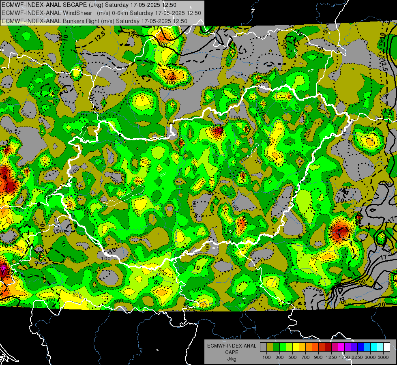The height and width of the screenshot is (365, 397).
Task: Click the brick red legend swatch
Action: pyautogui.click(x=322, y=347)
